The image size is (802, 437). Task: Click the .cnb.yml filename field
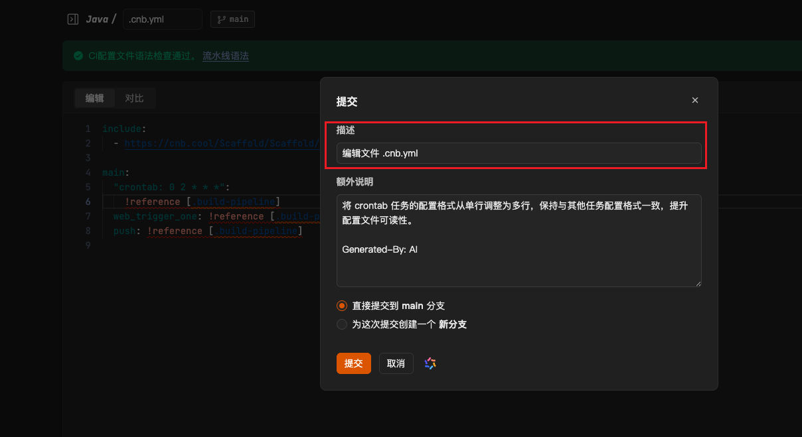(162, 19)
